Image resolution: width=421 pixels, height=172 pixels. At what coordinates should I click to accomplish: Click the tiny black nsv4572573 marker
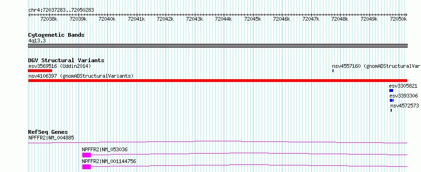click(391, 110)
